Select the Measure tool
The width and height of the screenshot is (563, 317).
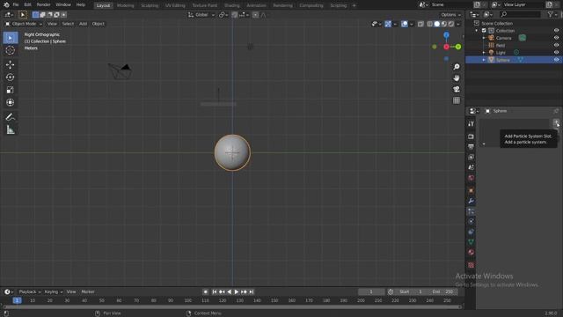10,129
